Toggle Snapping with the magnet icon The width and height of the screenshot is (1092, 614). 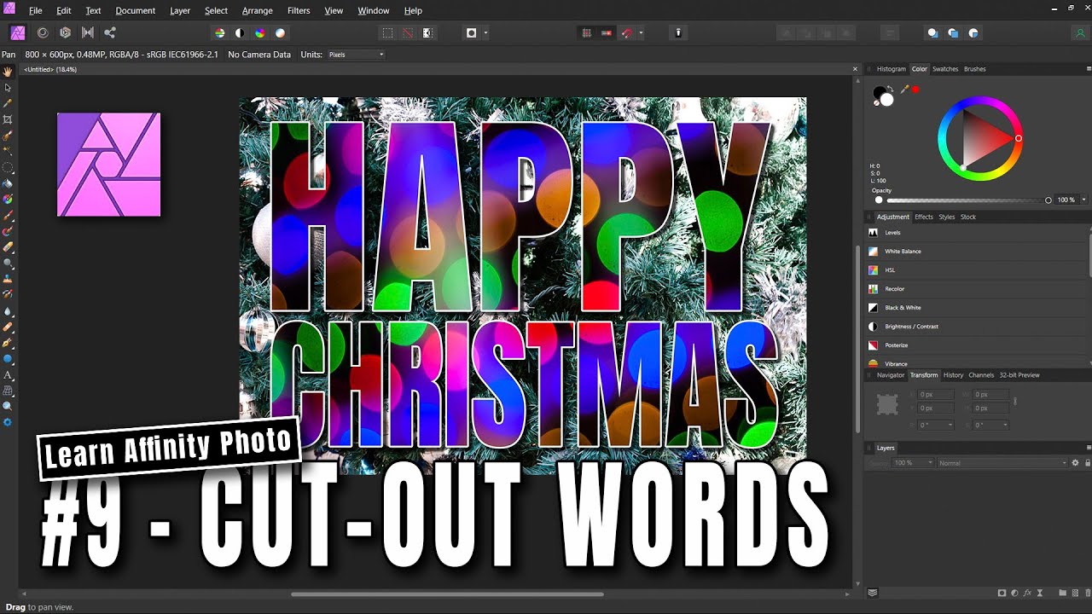click(x=627, y=33)
